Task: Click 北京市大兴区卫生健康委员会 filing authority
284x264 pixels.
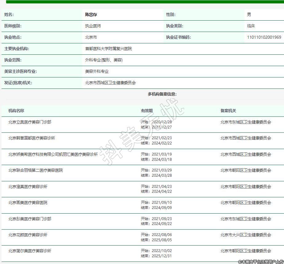Action: [x=246, y=235]
